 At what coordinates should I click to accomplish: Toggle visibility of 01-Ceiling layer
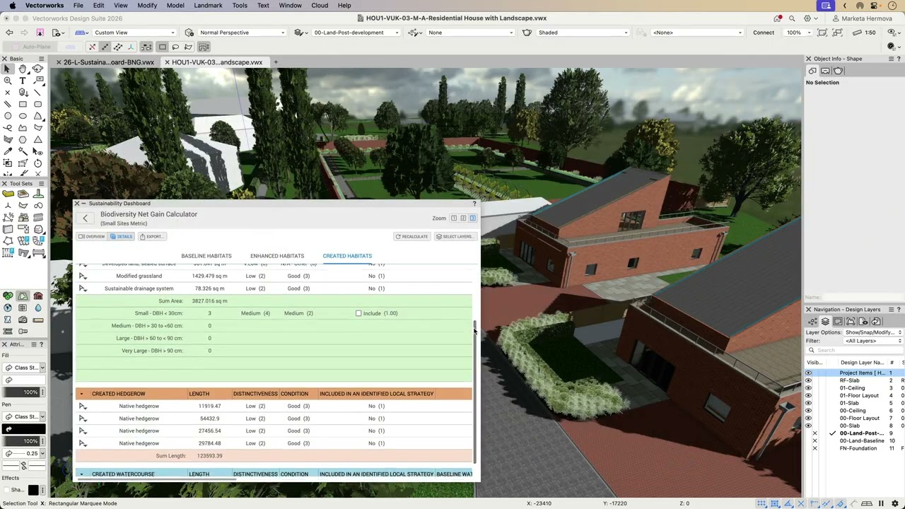[808, 388]
